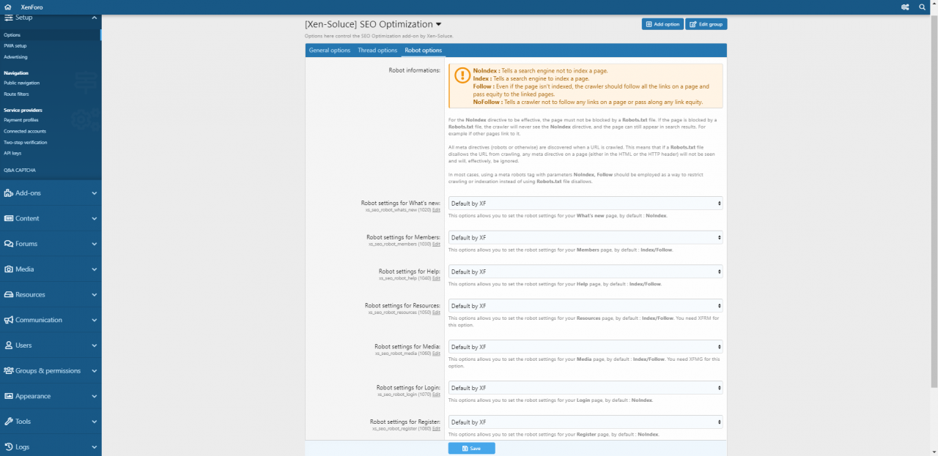This screenshot has width=938, height=456.
Task: Open Two-step verification in sidebar
Action: tap(50, 142)
